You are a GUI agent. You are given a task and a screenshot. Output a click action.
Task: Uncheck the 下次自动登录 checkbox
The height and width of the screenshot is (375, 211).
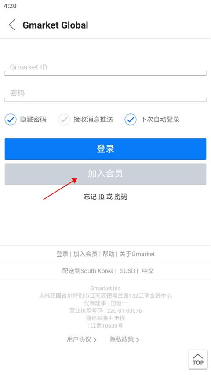click(131, 119)
